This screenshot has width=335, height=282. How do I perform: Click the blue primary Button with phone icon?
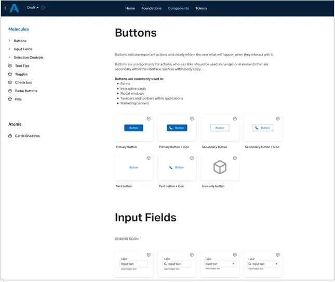pyautogui.click(x=177, y=128)
